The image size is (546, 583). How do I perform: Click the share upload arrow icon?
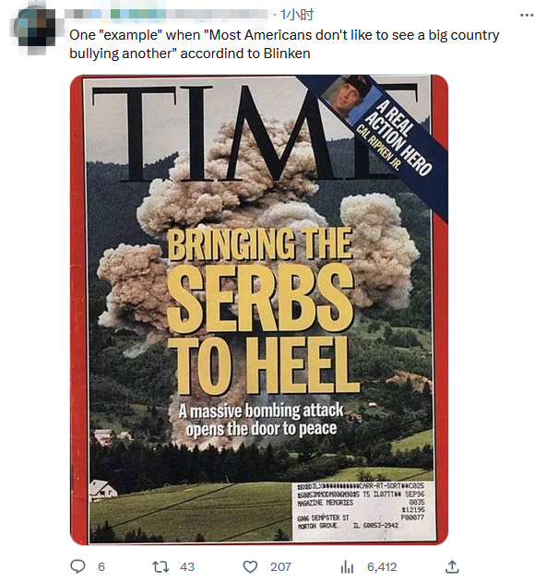pyautogui.click(x=452, y=566)
